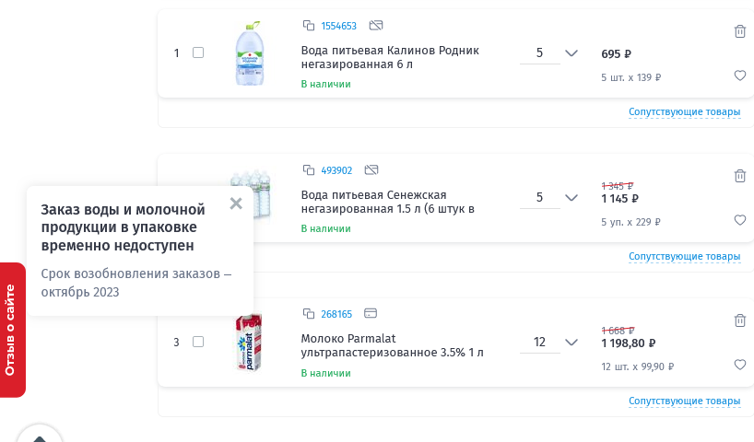Expand quantity dropdown for Parmalat milk
The width and height of the screenshot is (754, 442).
pyautogui.click(x=571, y=342)
